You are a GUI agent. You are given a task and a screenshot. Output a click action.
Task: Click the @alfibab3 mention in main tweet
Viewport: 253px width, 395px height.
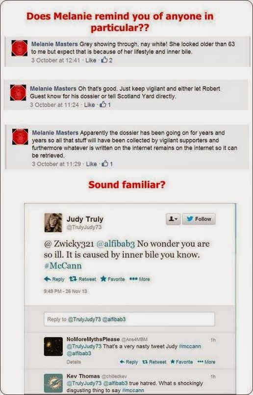point(115,244)
